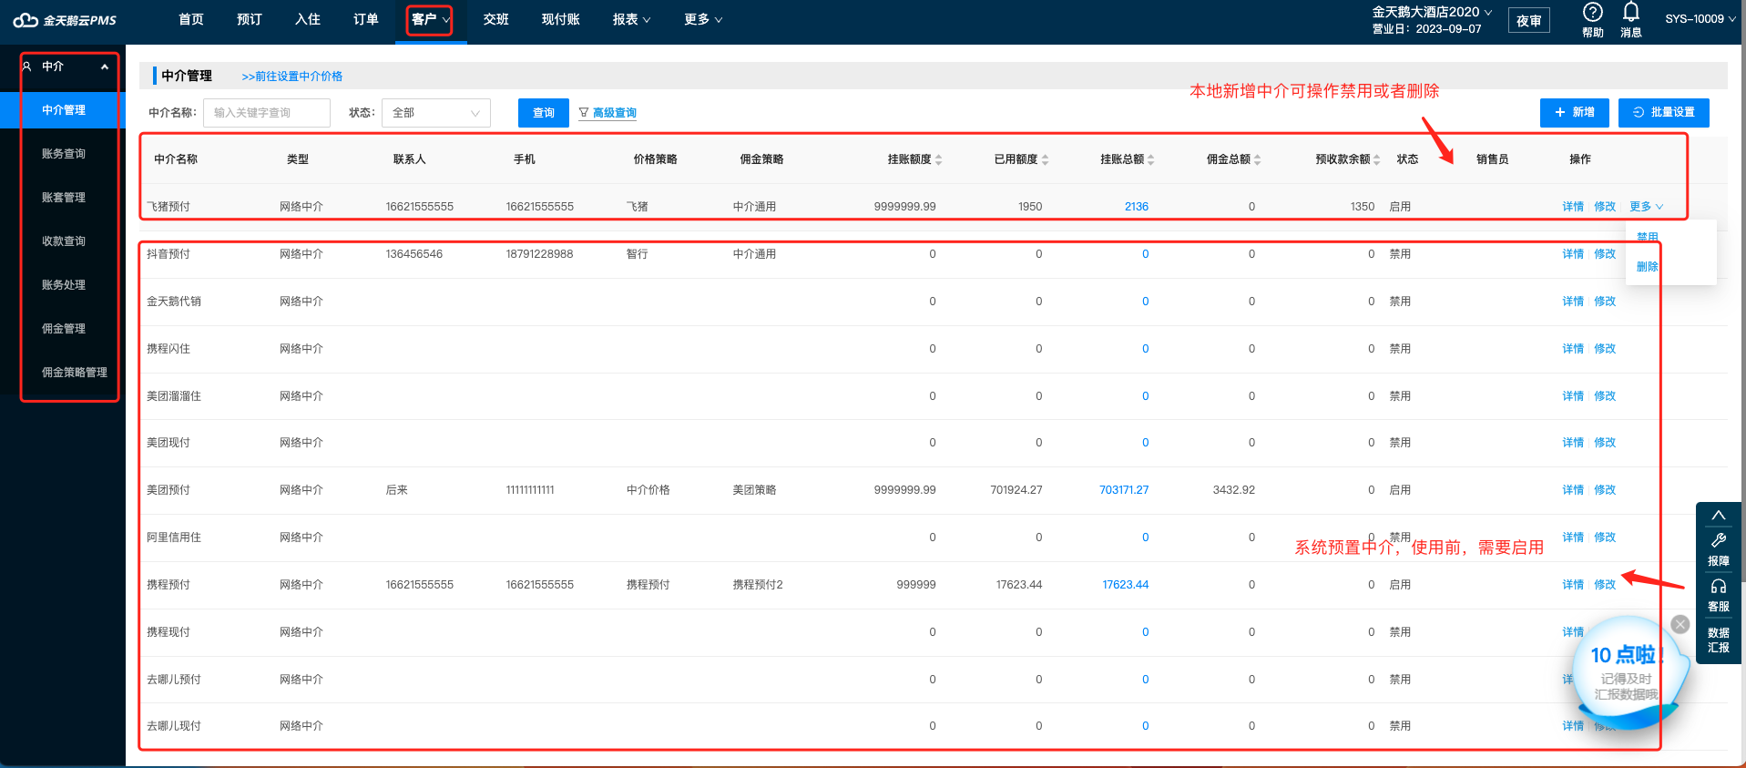Select 账务查询 in sidebar

[63, 154]
